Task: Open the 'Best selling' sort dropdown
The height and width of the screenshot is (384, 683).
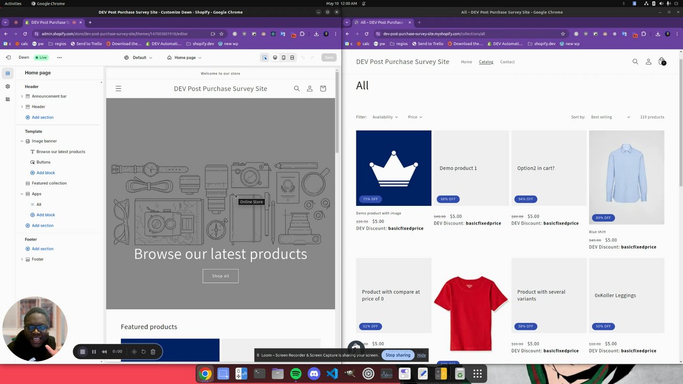Action: coord(610,117)
